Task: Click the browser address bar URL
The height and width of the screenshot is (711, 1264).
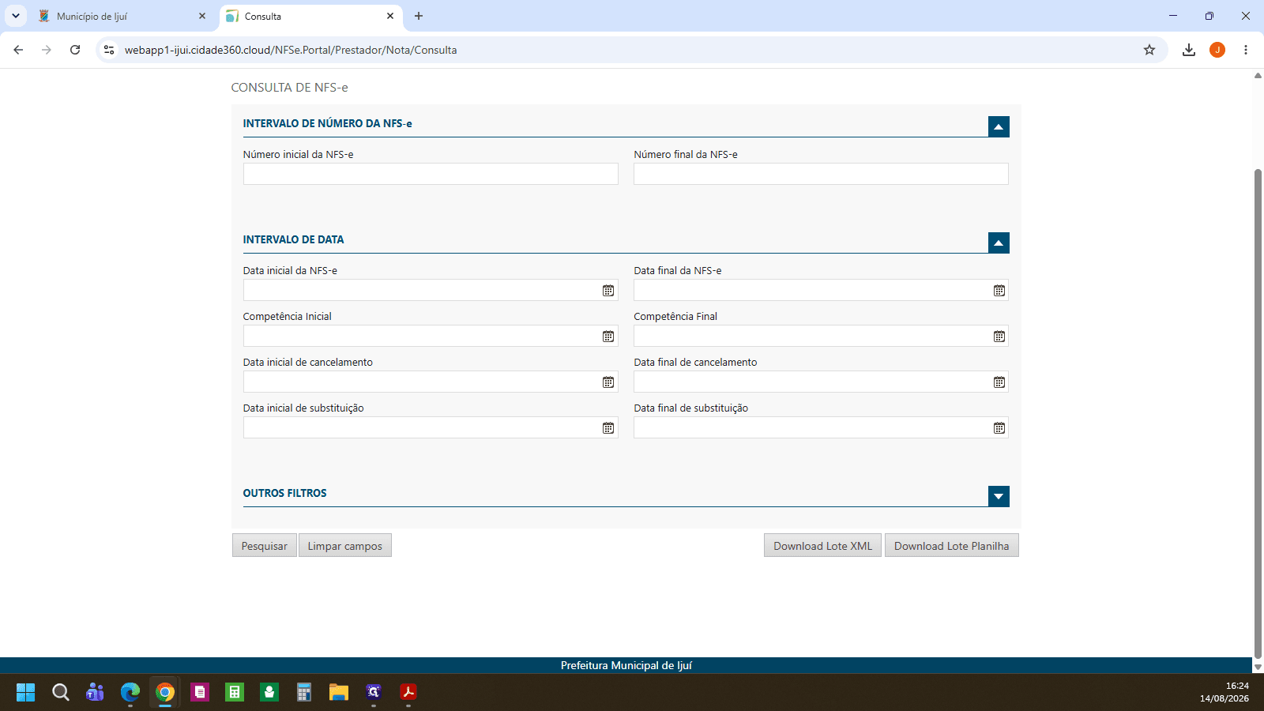Action: click(x=291, y=50)
